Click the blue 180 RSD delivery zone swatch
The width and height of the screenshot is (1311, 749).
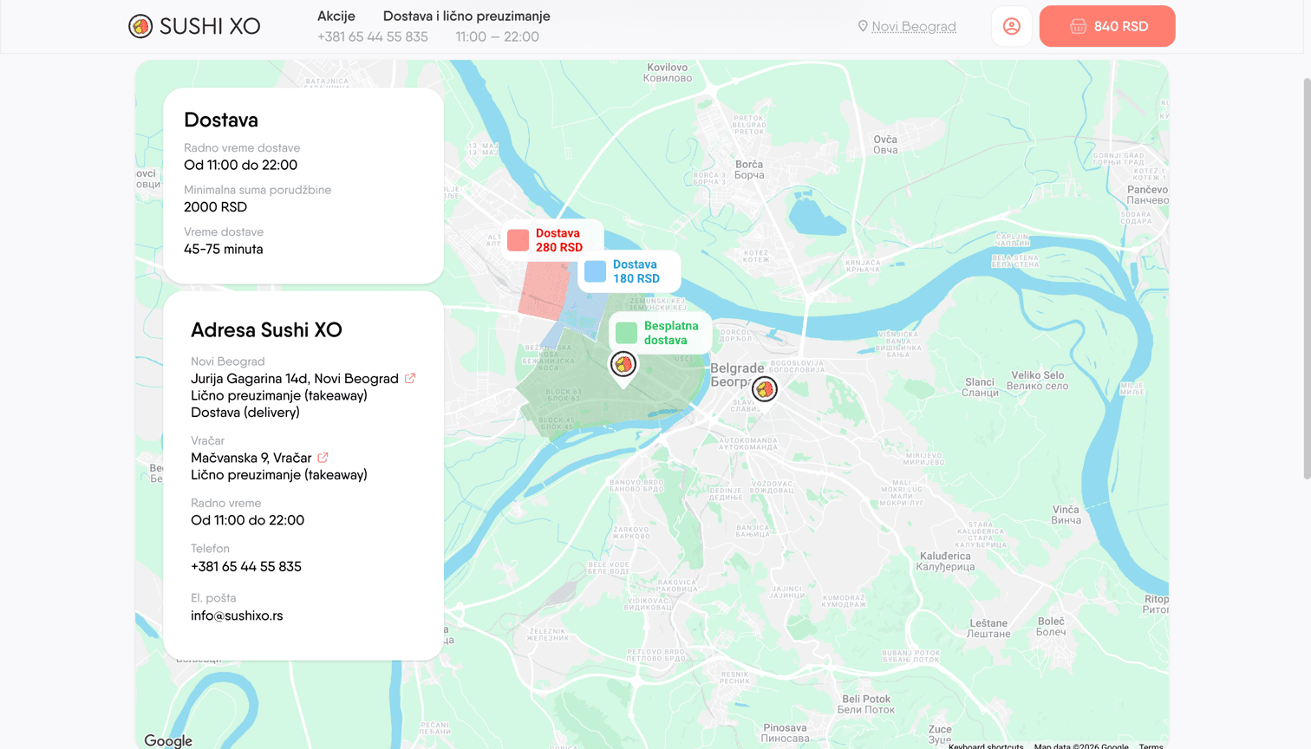[596, 271]
